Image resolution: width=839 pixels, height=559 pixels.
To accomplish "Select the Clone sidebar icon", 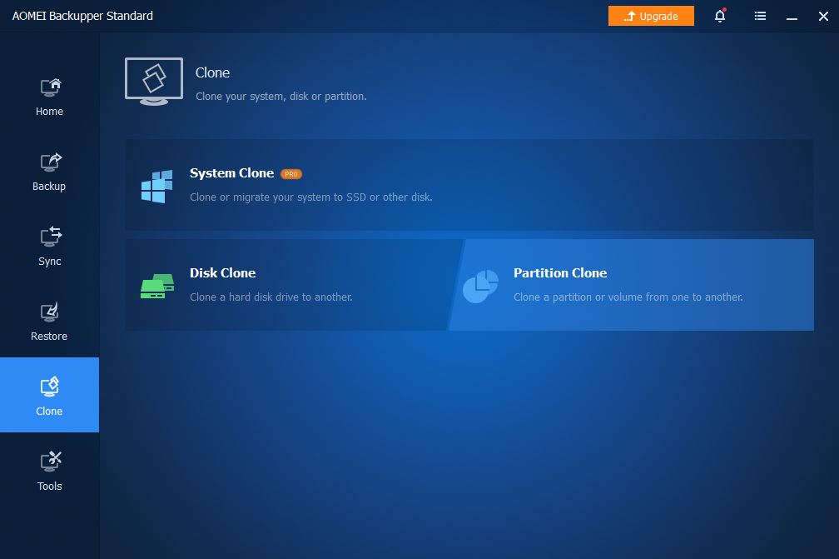I will 50,387.
